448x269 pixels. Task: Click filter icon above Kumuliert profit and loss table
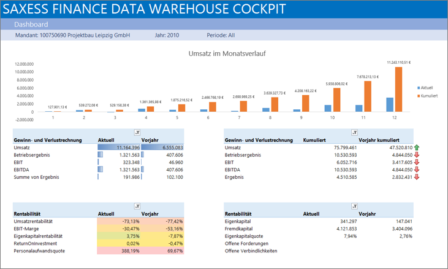click(x=354, y=133)
